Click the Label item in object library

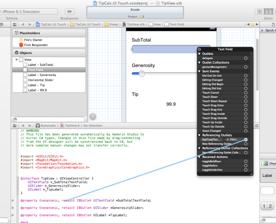268,176
